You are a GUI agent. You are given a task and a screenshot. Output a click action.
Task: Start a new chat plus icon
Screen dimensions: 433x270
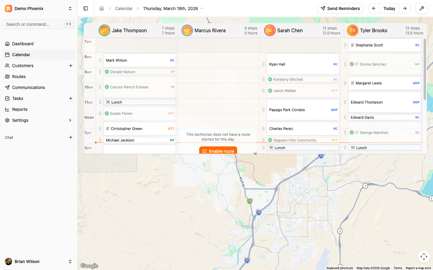pyautogui.click(x=71, y=137)
